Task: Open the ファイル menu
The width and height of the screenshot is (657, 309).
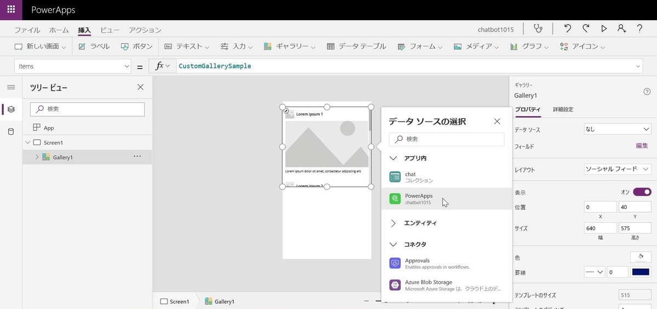Action: [27, 30]
